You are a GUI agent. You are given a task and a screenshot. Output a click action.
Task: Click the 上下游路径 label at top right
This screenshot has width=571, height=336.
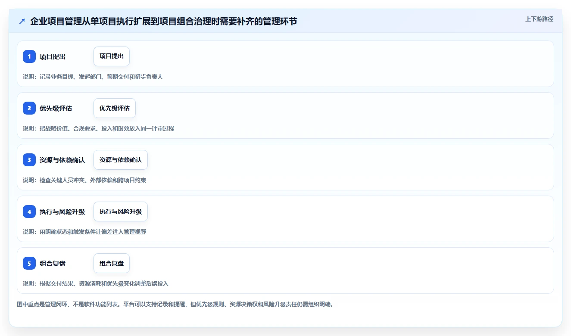(539, 19)
